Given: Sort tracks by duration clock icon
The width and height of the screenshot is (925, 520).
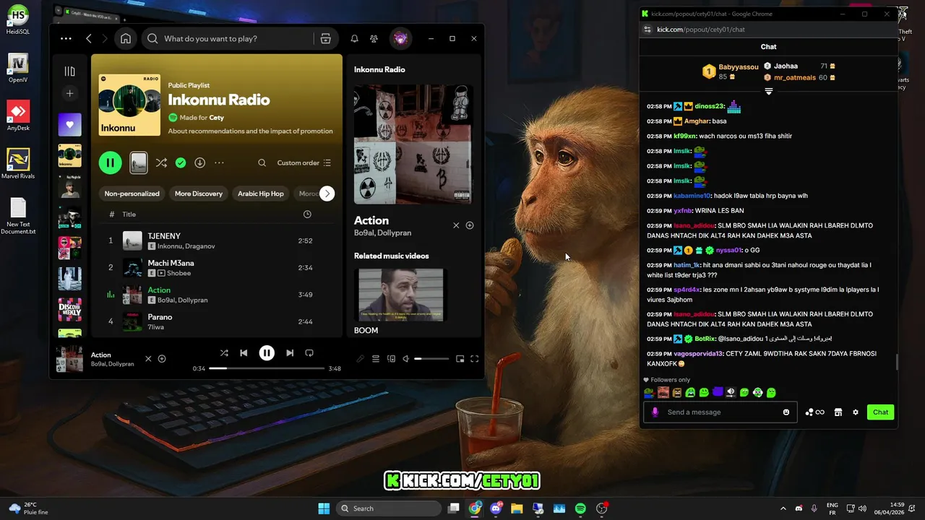Looking at the screenshot, I should [x=307, y=214].
